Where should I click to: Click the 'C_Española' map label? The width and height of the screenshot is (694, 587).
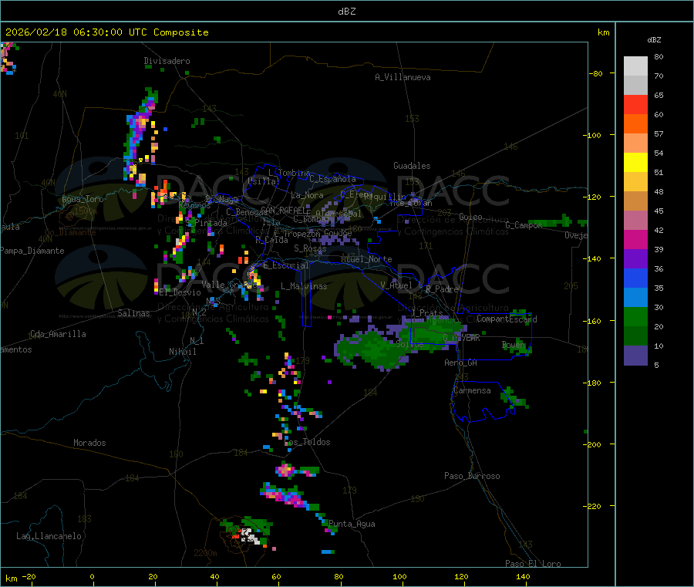(x=333, y=179)
